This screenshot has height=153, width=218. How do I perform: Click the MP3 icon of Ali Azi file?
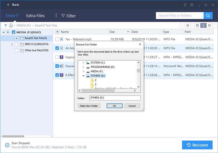pyautogui.click(x=61, y=48)
